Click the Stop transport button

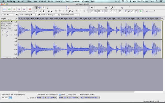pyautogui.click(x=14, y=9)
